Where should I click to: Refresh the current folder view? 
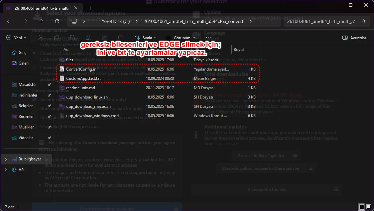[57, 21]
